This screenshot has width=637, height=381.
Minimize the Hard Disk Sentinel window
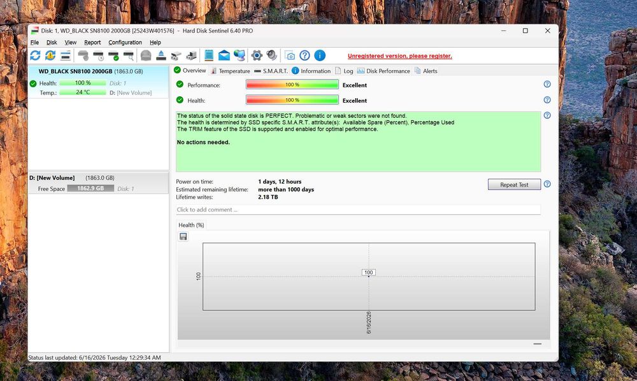pos(503,31)
